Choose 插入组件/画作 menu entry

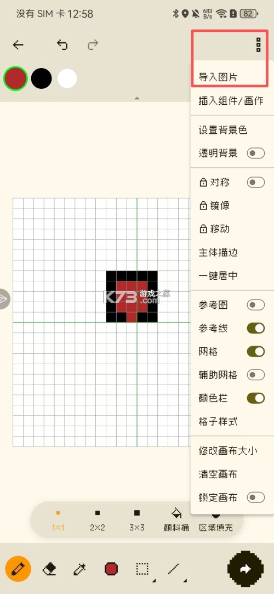[x=232, y=101]
